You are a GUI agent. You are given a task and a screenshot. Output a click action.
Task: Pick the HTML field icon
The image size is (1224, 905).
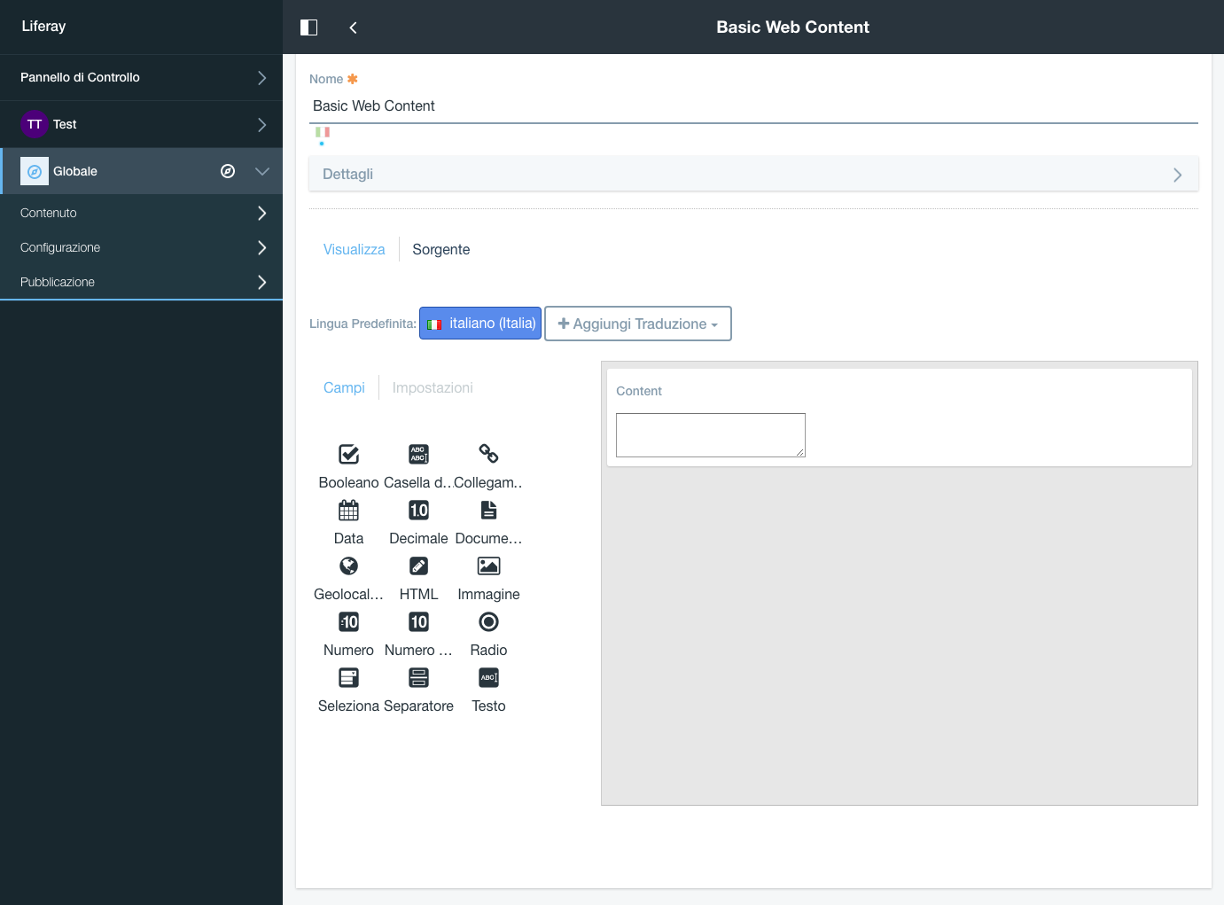tap(418, 566)
